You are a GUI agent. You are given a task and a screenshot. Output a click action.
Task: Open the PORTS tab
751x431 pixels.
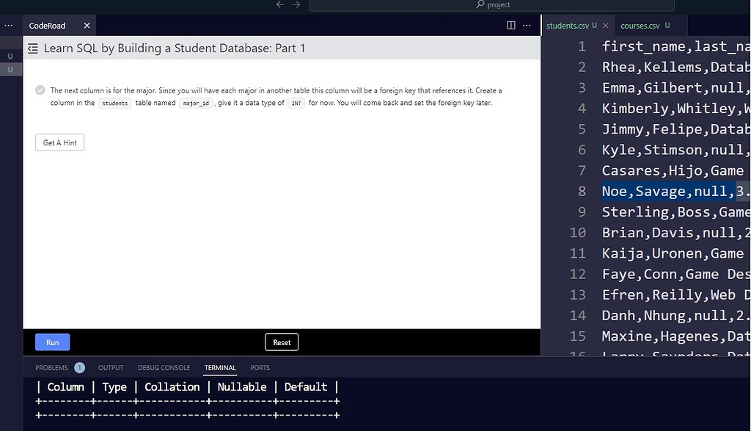click(260, 367)
